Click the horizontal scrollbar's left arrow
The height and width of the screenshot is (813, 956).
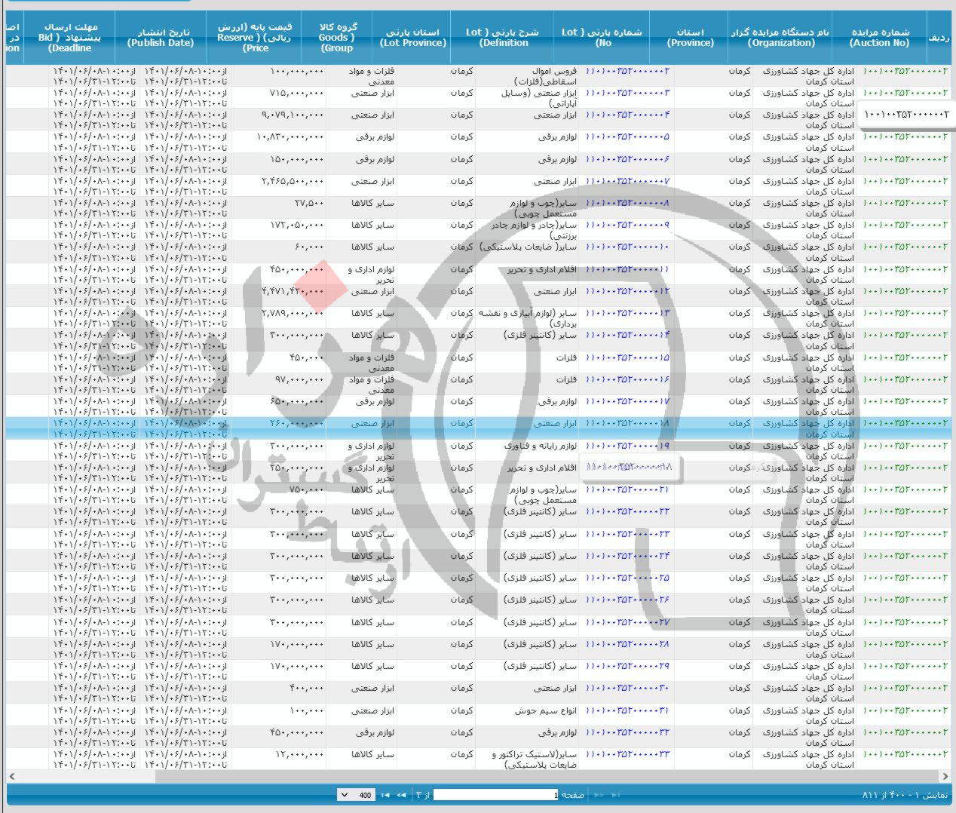click(12, 776)
